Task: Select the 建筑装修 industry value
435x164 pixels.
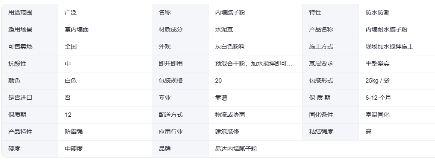Action: tap(227, 132)
